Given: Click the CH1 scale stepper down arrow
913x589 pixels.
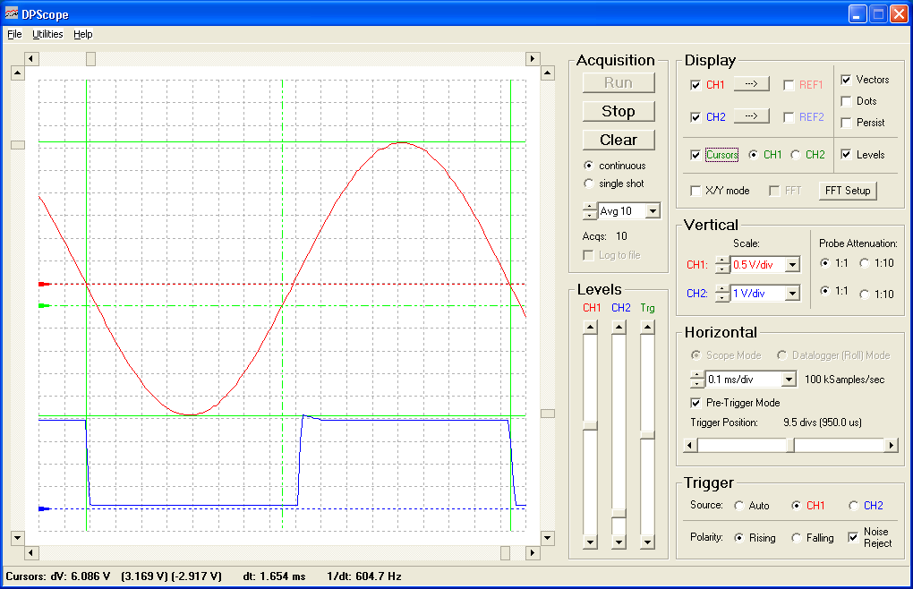Looking at the screenshot, I should click(721, 269).
